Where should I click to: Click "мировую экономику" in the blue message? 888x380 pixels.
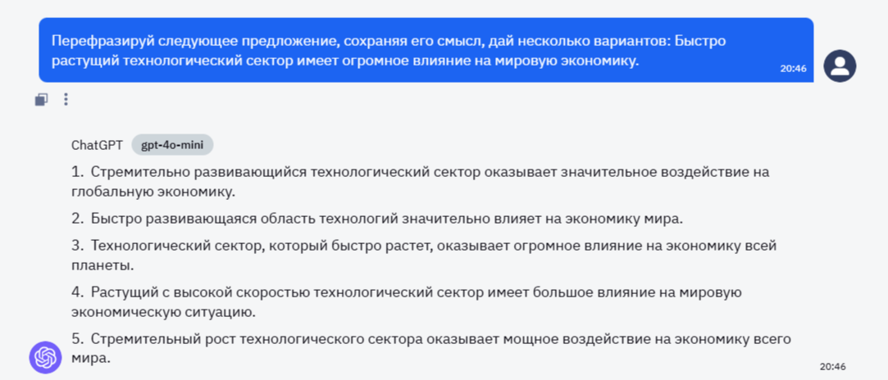click(x=575, y=60)
